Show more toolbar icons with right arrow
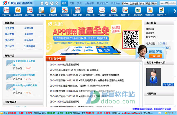This screenshot has width=177, height=115. tap(175, 11)
